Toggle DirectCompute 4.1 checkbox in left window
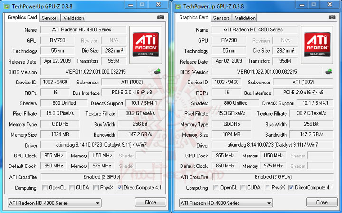The height and width of the screenshot is (213, 342). click(x=120, y=187)
